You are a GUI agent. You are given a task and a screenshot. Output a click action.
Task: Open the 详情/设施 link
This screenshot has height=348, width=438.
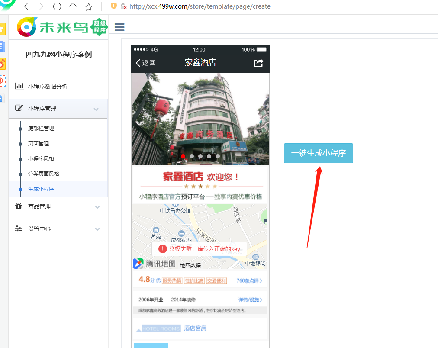(x=250, y=300)
